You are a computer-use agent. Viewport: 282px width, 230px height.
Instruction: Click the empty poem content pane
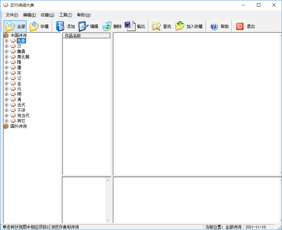tap(197, 104)
